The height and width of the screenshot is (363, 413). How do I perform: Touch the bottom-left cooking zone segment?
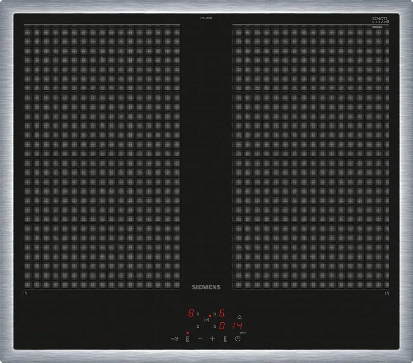(102, 256)
